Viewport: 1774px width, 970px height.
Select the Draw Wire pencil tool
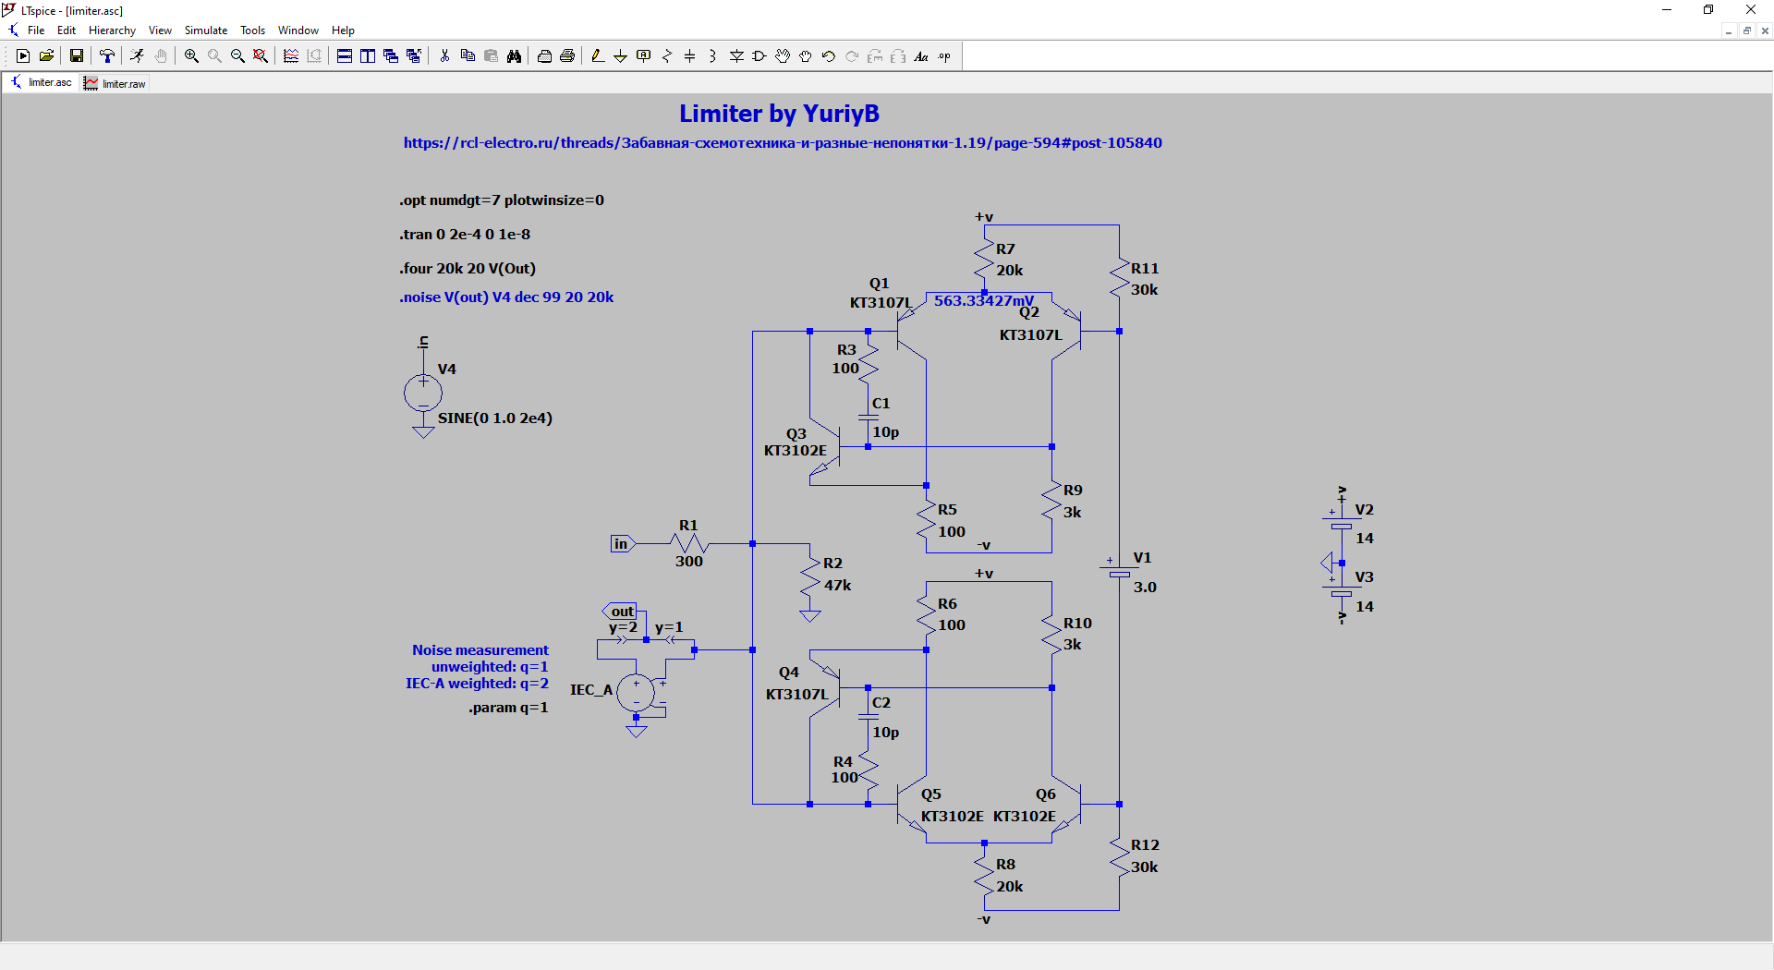pyautogui.click(x=598, y=56)
